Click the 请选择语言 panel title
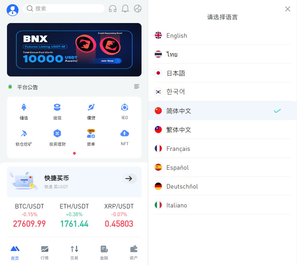This screenshot has width=297, height=265. [222, 17]
